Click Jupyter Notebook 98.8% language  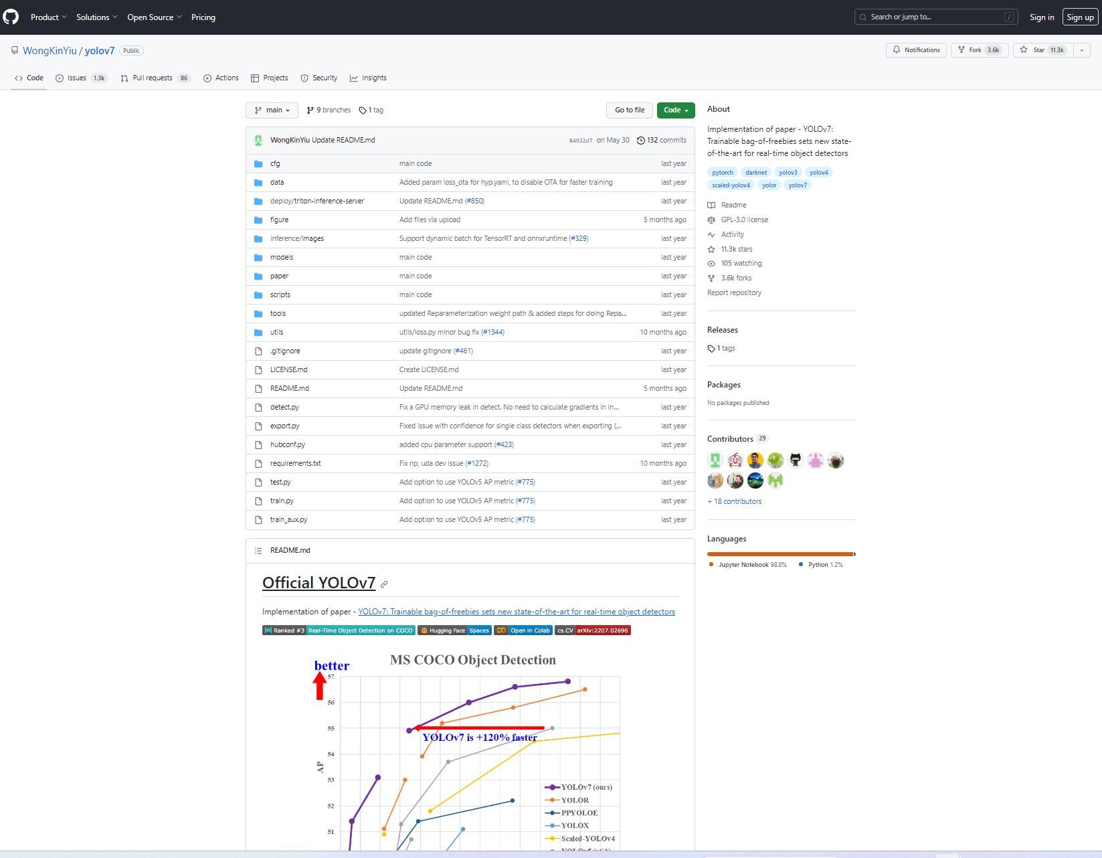(x=747, y=566)
